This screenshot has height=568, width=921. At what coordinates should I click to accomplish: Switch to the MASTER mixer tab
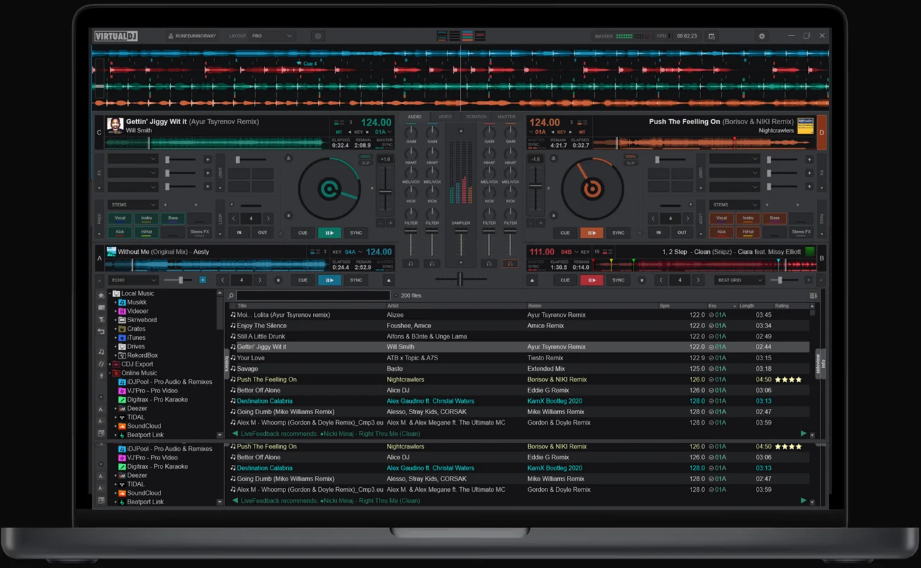tap(507, 116)
